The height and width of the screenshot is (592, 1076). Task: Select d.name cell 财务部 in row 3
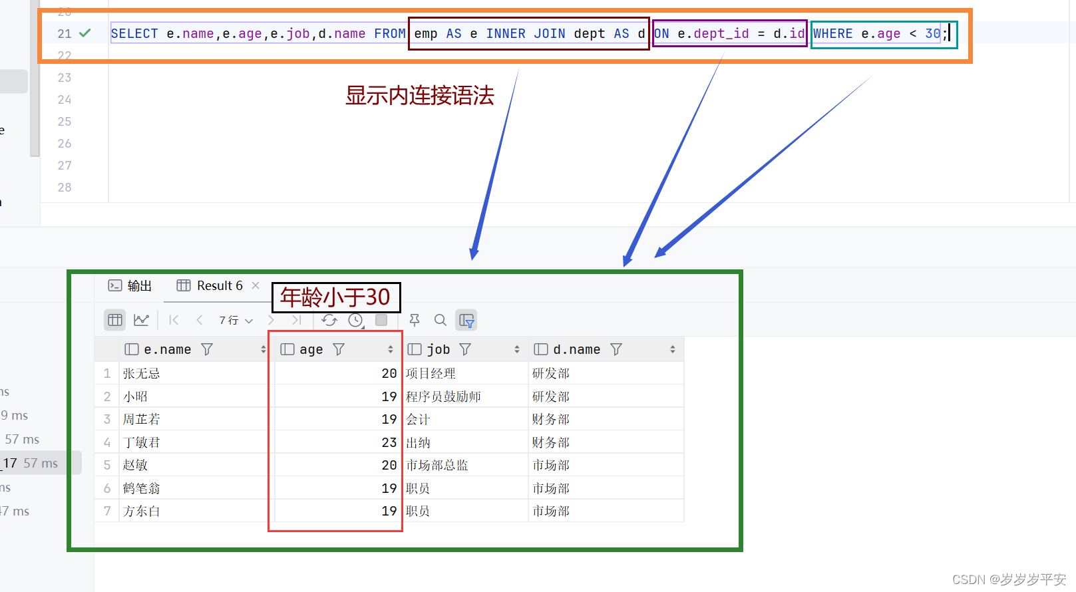(x=606, y=419)
